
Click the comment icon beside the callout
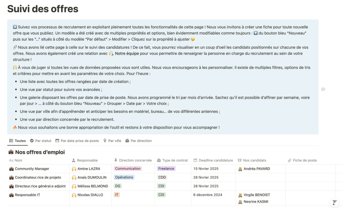coord(323,89)
